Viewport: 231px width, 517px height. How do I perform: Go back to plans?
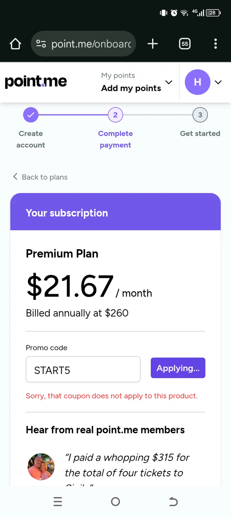point(40,177)
